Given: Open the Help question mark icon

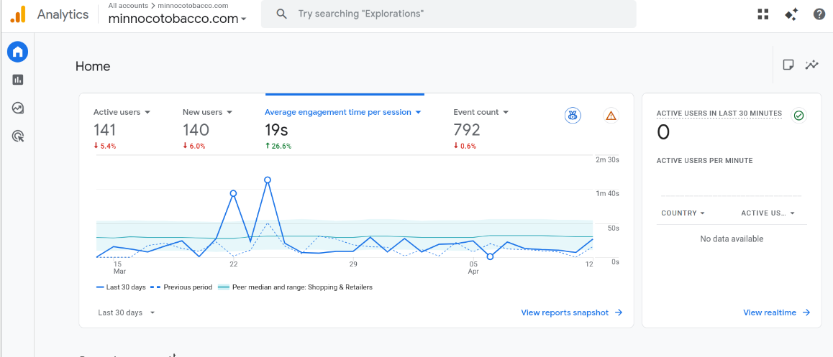Looking at the screenshot, I should click(x=819, y=14).
